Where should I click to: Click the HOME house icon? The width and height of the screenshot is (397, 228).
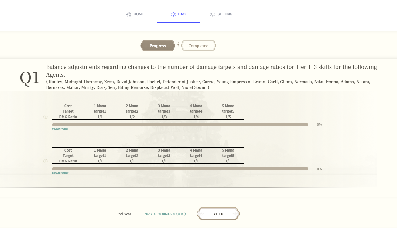(x=129, y=14)
